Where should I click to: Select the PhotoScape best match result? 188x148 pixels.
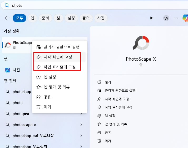[x=17, y=45]
